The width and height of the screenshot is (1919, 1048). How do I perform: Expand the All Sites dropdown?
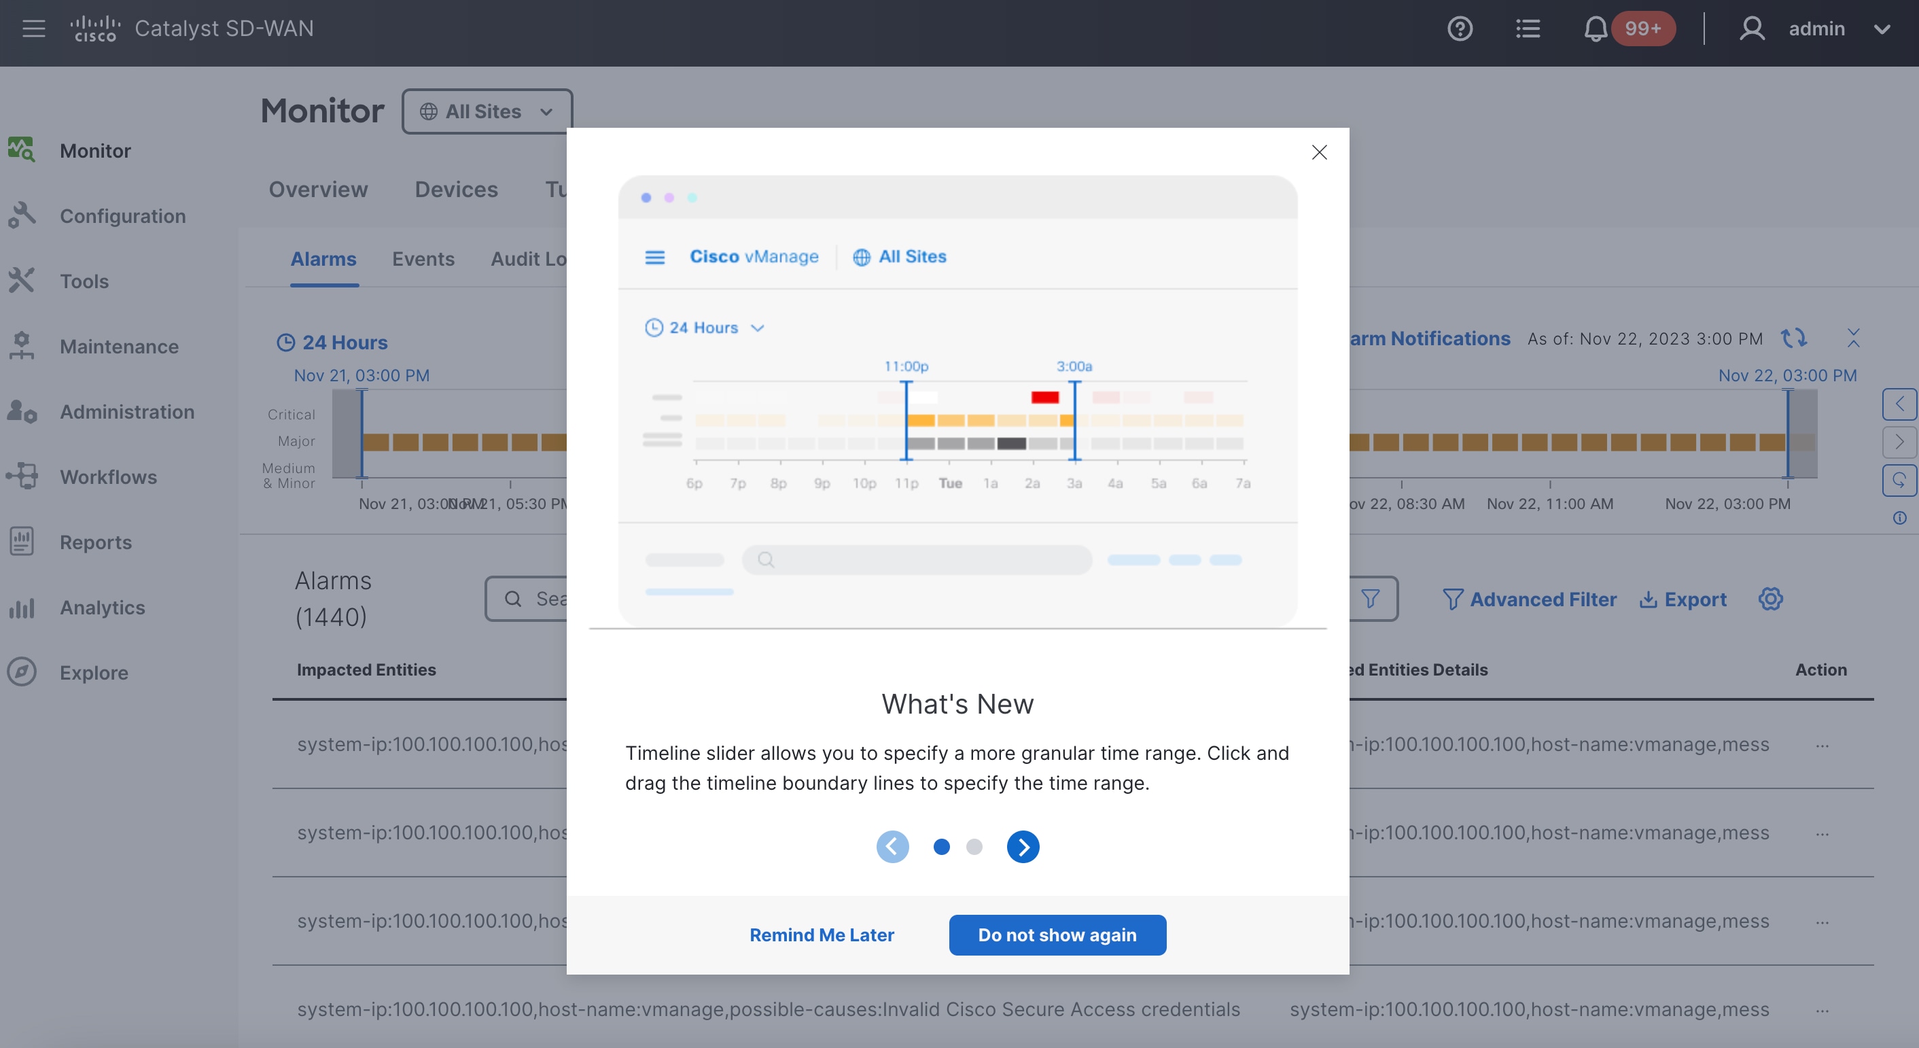coord(487,111)
